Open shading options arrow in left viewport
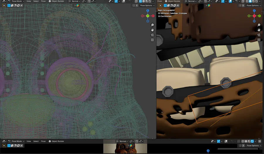The image size is (264, 154). coord(153,1)
